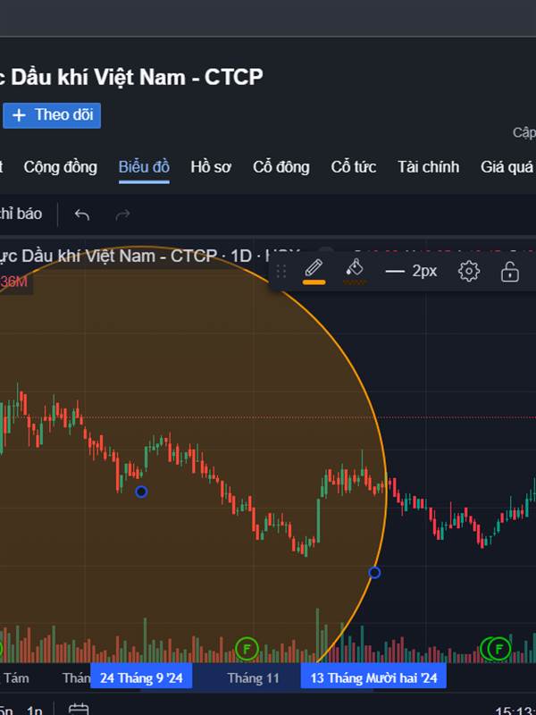This screenshot has width=536, height=715.
Task: Toggle the drawing lock icon
Action: [509, 273]
